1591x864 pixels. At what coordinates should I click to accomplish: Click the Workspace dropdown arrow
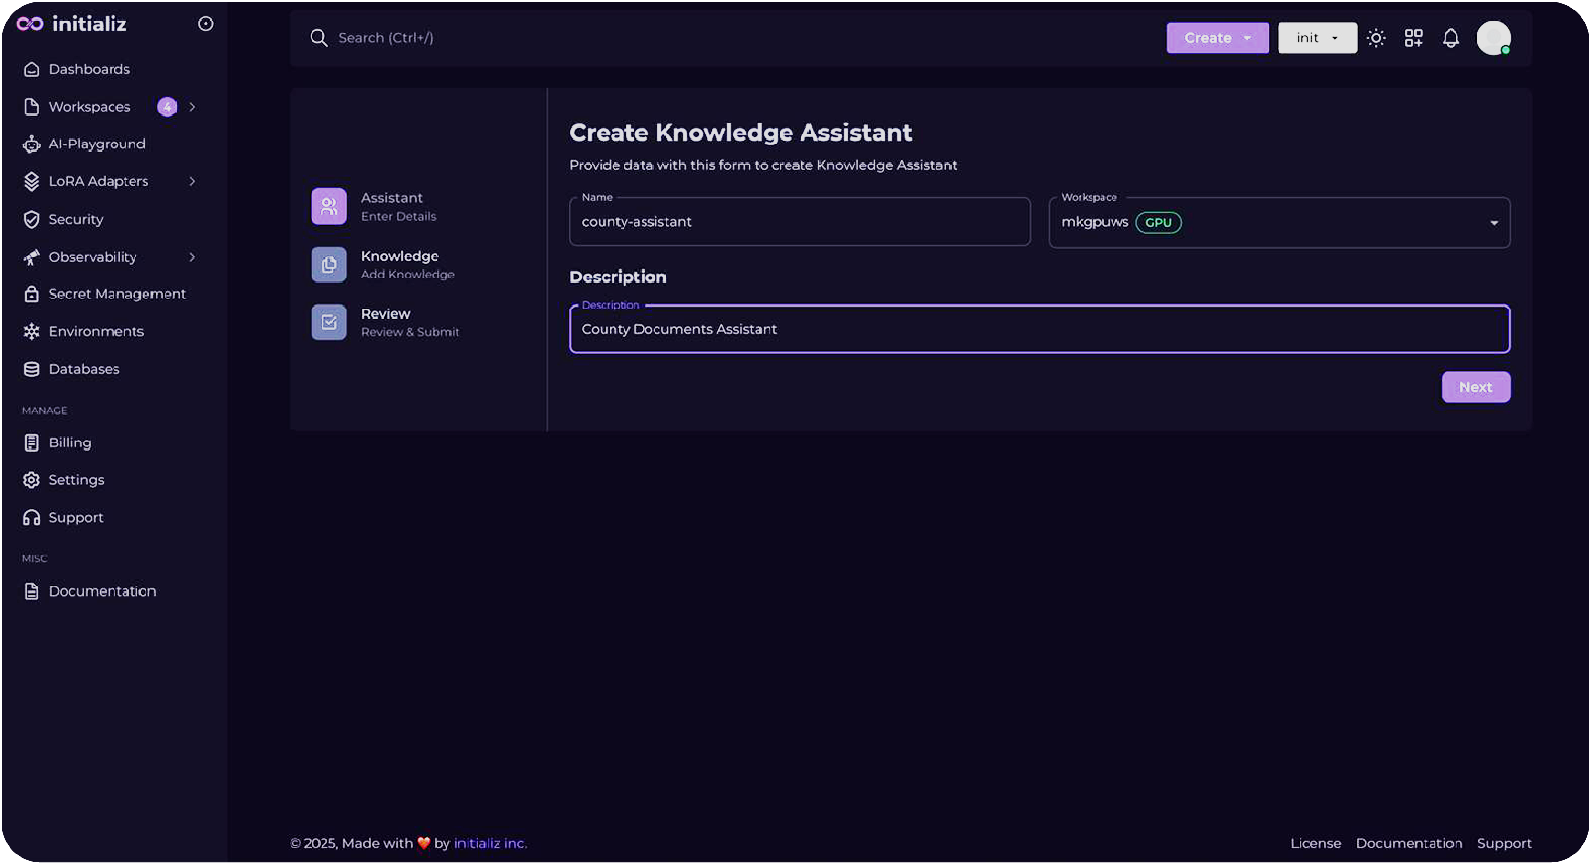[1494, 223]
